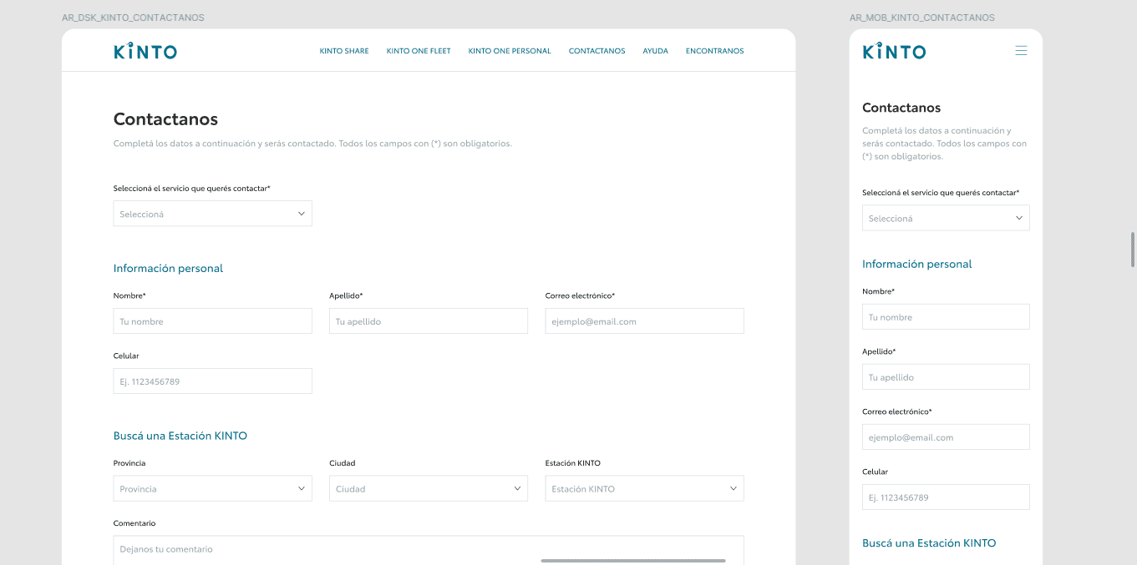Focus the desktop Celular number field
Image resolution: width=1137 pixels, height=565 pixels.
click(x=212, y=381)
